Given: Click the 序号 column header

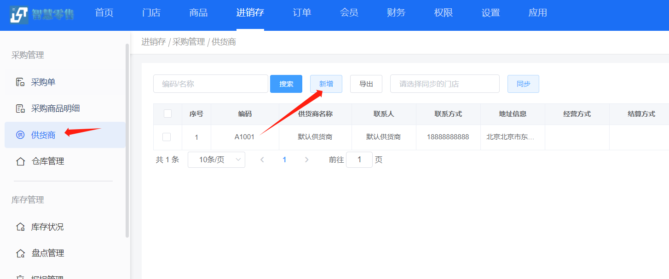Looking at the screenshot, I should 196,114.
